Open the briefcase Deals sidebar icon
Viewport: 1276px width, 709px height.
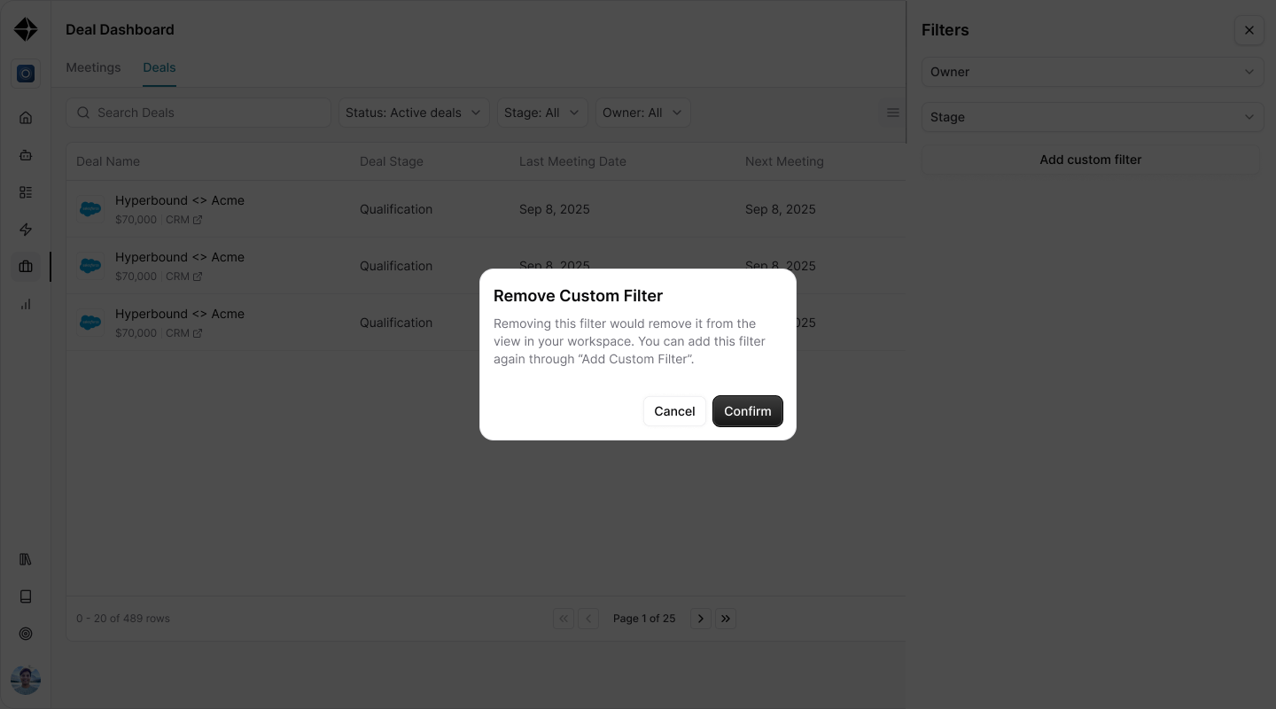click(x=26, y=267)
